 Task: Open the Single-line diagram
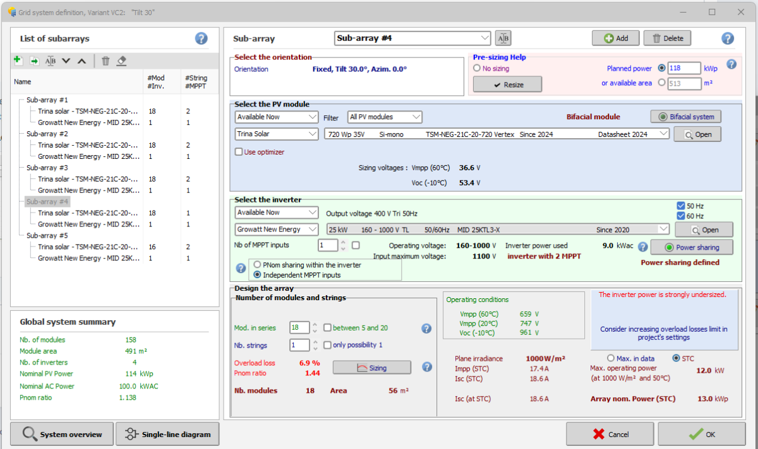coord(167,434)
